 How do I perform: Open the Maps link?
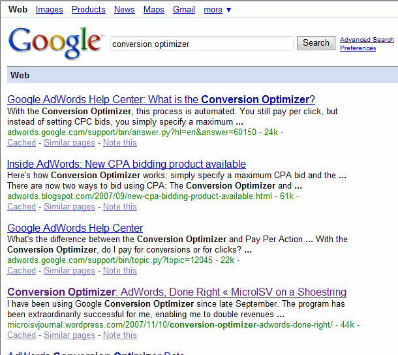click(154, 9)
